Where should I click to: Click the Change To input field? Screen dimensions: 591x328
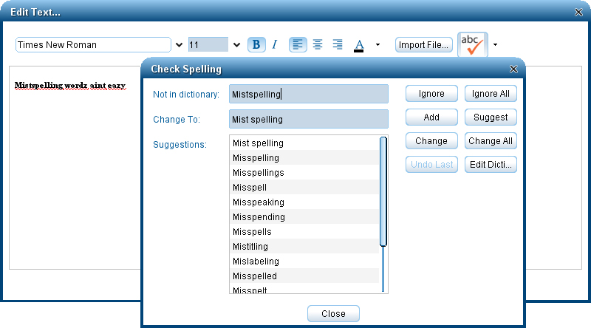click(x=309, y=119)
